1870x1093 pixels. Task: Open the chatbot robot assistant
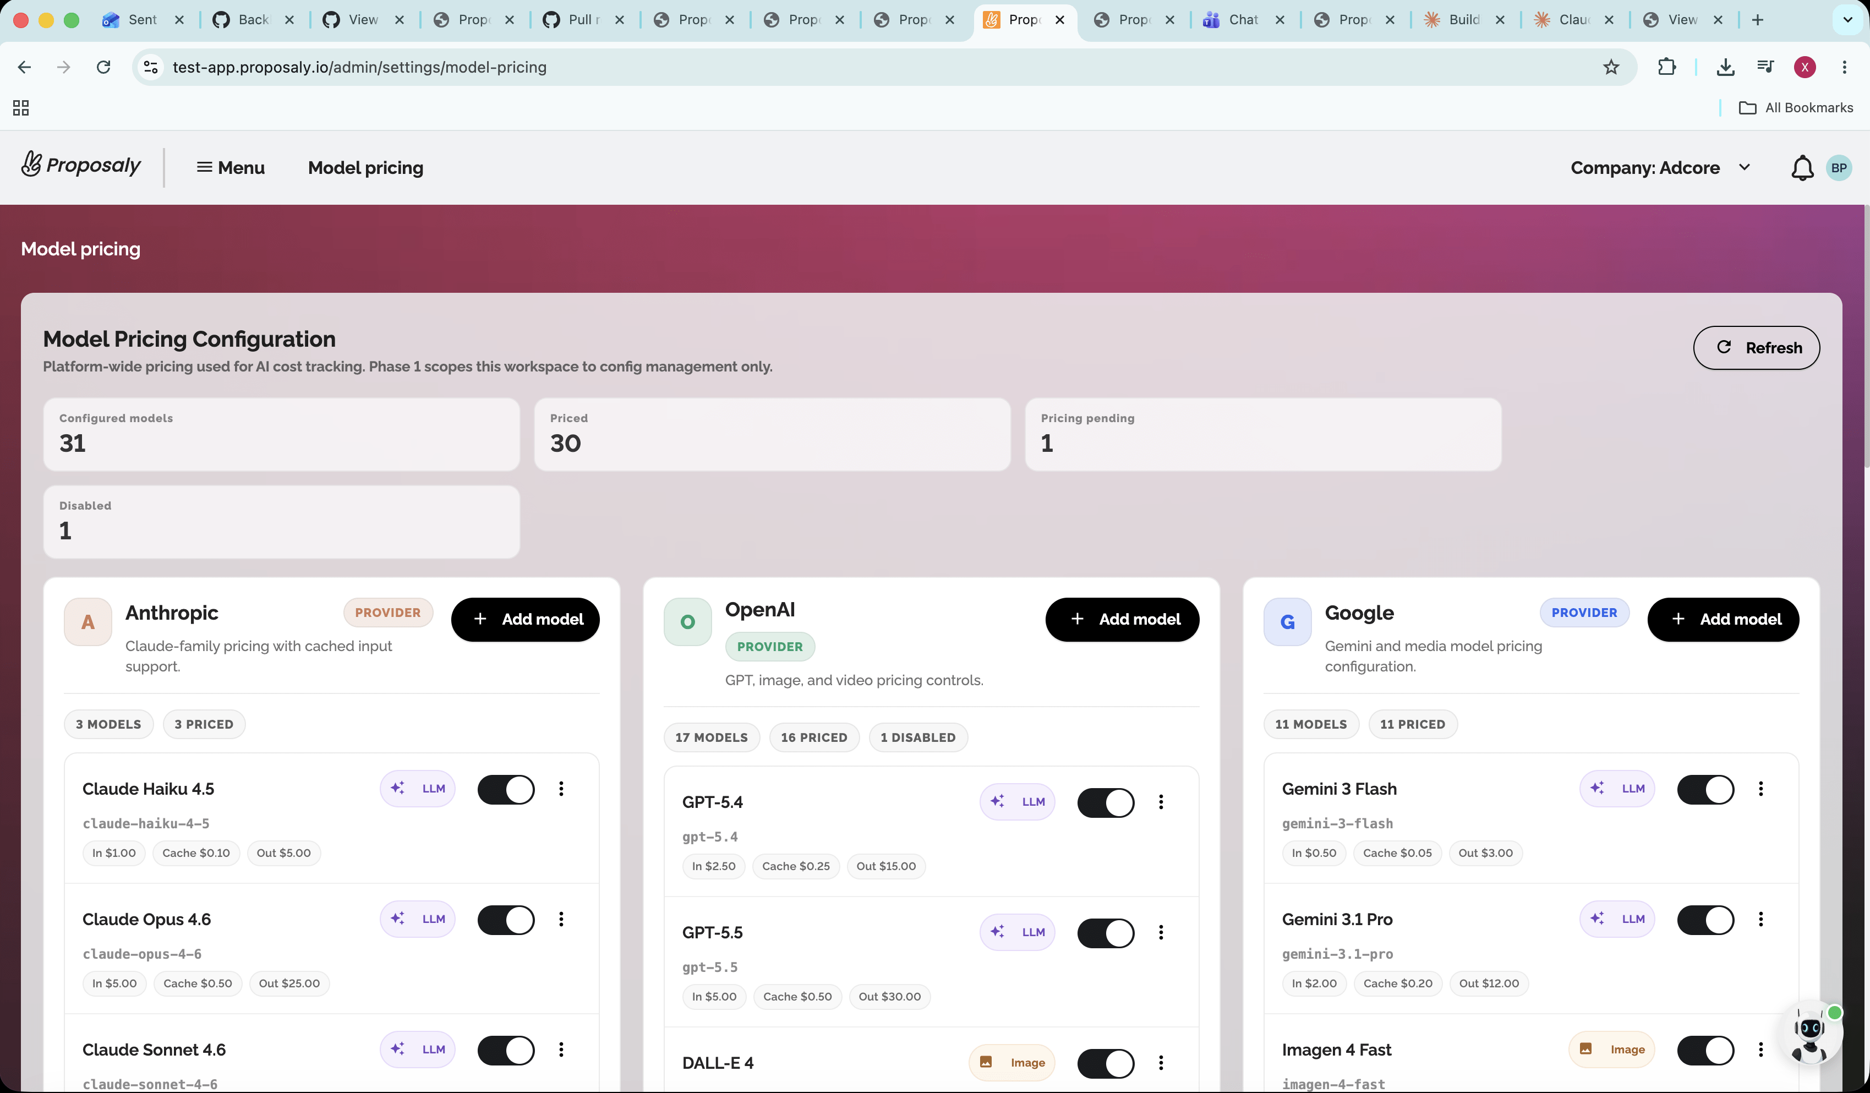click(1811, 1032)
